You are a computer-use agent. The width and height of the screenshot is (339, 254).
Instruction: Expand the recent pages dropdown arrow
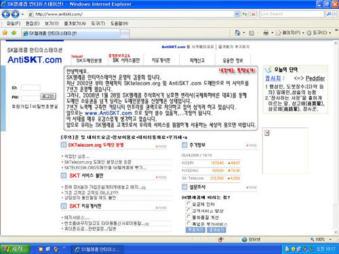coord(22,14)
